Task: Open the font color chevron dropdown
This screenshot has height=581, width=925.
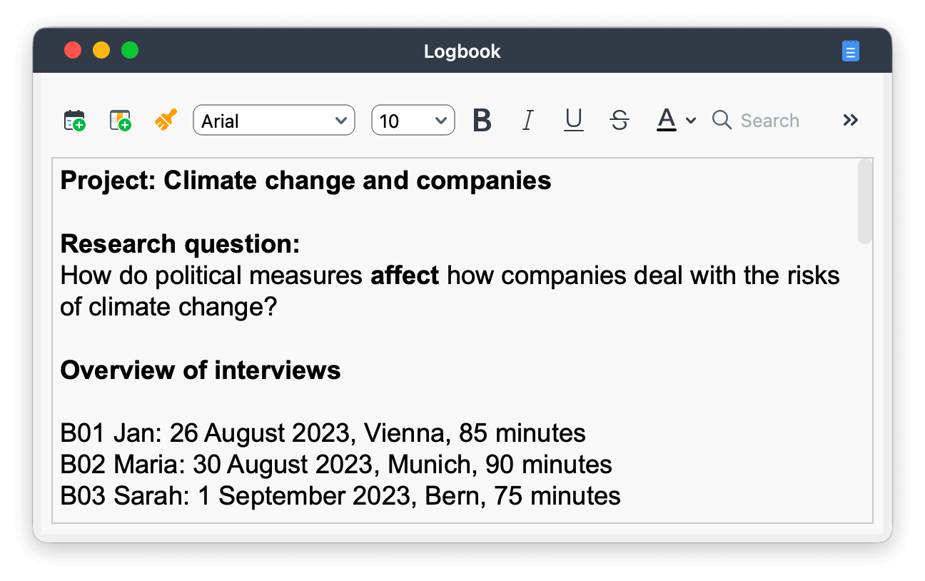Action: 690,121
